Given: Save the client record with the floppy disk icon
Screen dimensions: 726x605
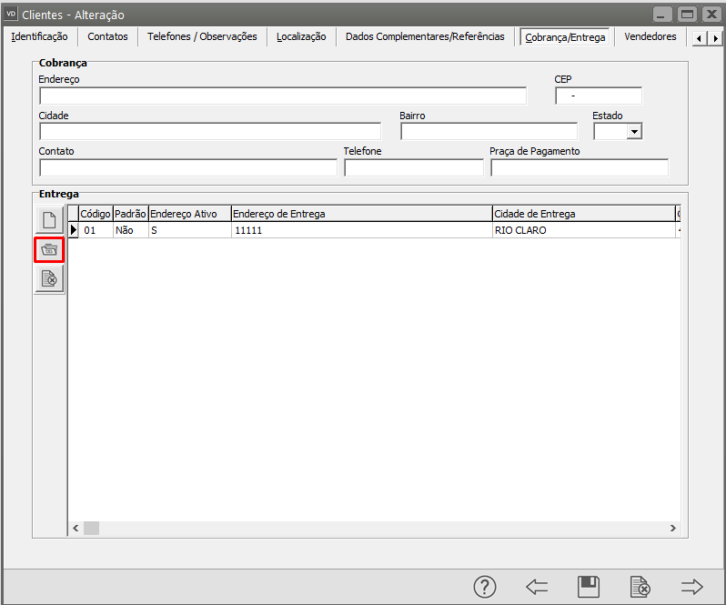Looking at the screenshot, I should coord(589,587).
